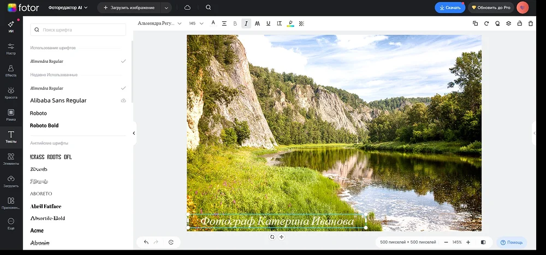Click the text Фотограф Катерина Иванова on canvas
Image resolution: width=546 pixels, height=255 pixels.
pyautogui.click(x=277, y=221)
